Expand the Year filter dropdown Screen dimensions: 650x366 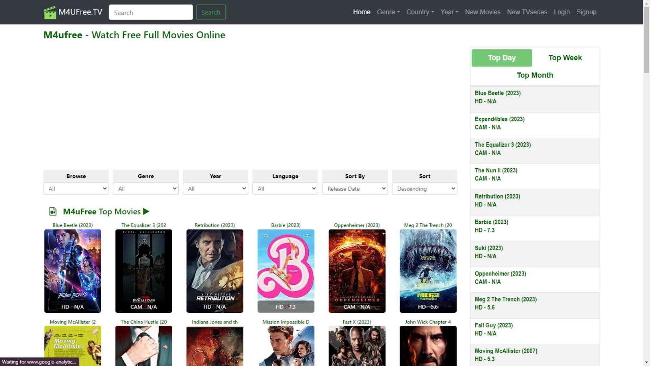click(x=215, y=189)
